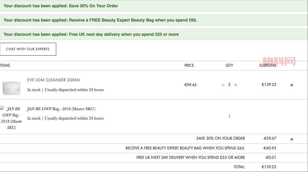308x172 pixels.
Task: Remove the Save 30% discount line
Action: point(292,139)
